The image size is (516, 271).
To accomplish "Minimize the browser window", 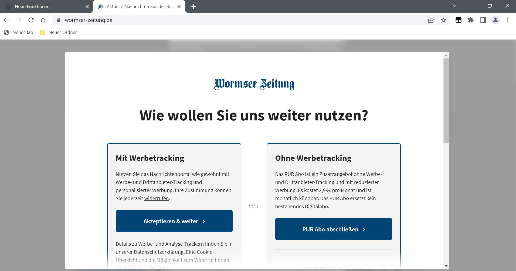I will click(x=472, y=6).
